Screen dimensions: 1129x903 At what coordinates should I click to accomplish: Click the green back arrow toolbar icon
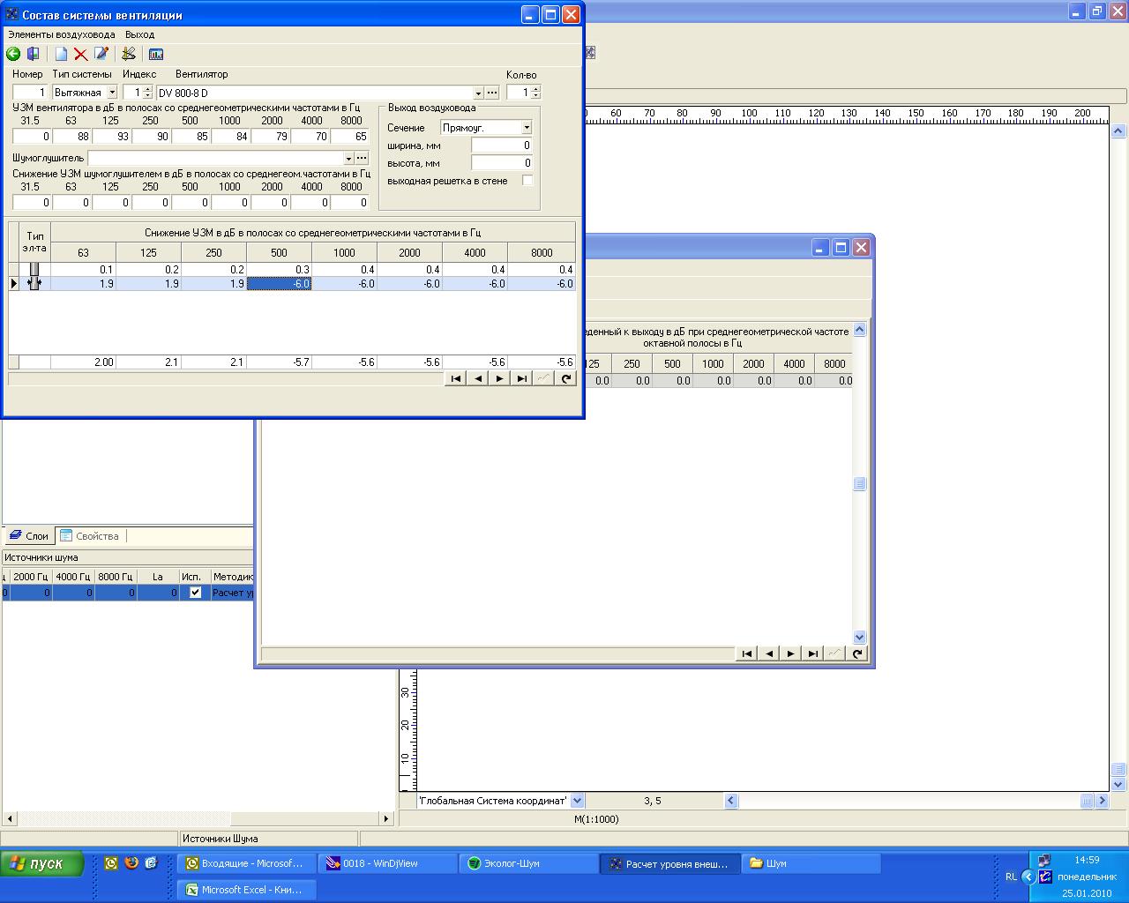(13, 54)
